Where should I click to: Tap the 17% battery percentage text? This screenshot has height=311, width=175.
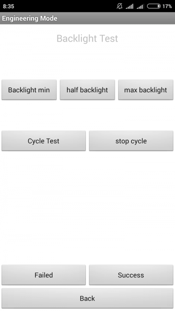pos(167,6)
